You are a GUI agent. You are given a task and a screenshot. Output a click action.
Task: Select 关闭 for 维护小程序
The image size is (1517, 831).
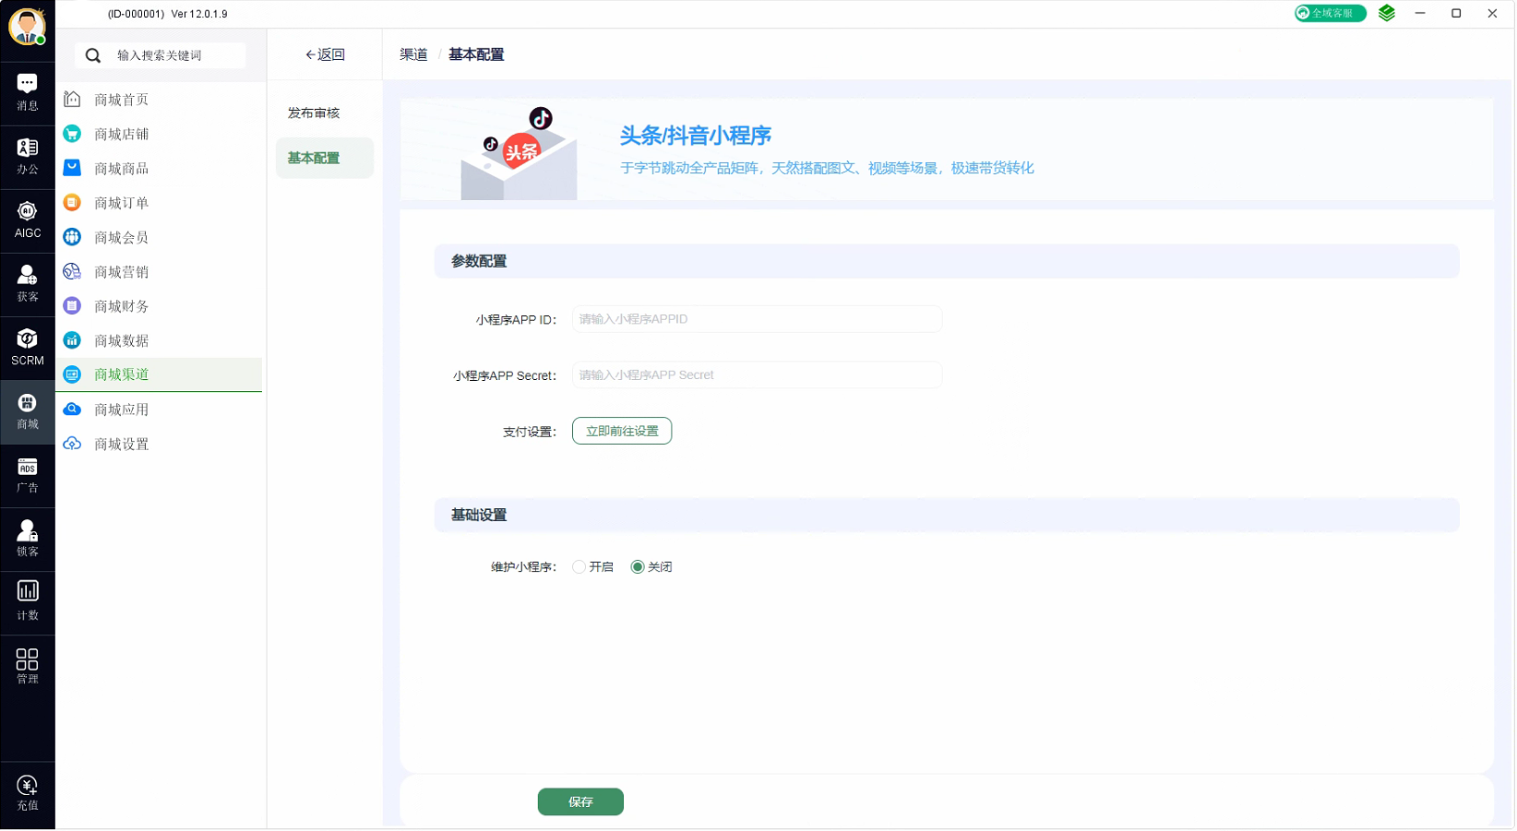click(637, 567)
